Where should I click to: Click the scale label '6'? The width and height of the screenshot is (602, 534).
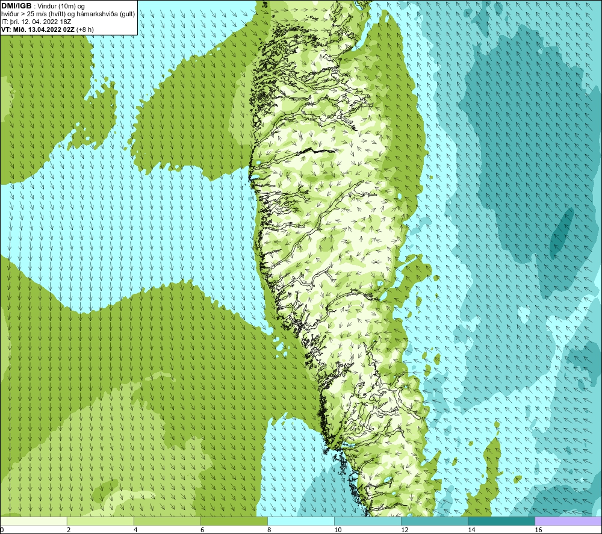(x=202, y=530)
